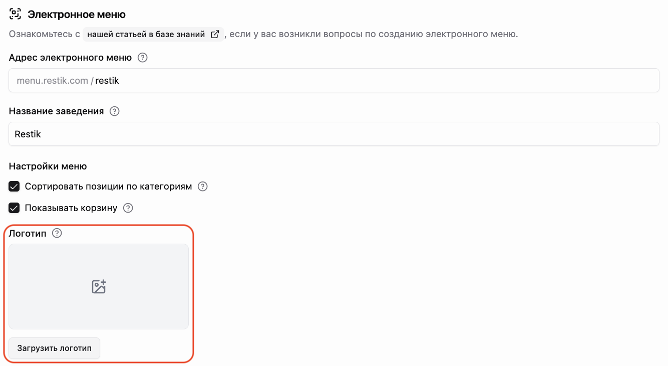This screenshot has width=668, height=366.
Task: Focus the menu address field containing restik
Action: (x=333, y=80)
